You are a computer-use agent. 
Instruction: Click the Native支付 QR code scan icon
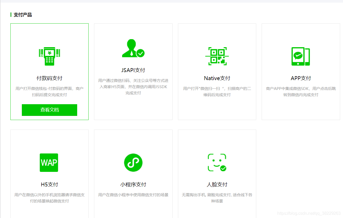pos(217,56)
